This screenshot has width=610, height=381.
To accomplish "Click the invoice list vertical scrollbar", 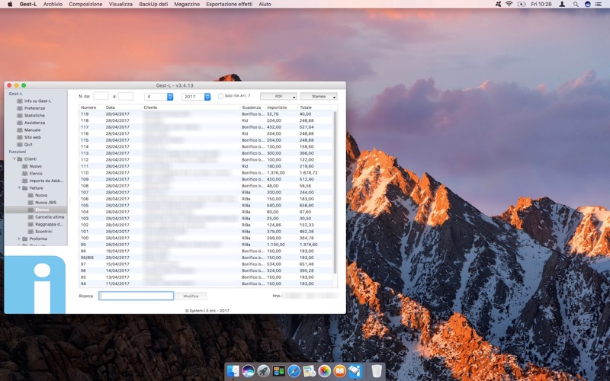I will [x=335, y=193].
